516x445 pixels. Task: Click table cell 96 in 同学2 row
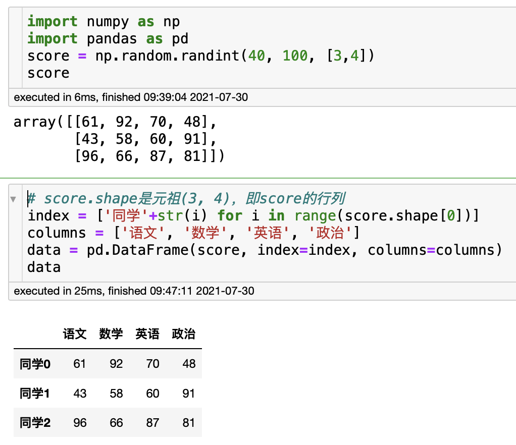click(80, 423)
